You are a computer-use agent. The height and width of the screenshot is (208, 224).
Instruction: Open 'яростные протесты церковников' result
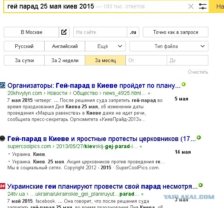click(x=102, y=139)
